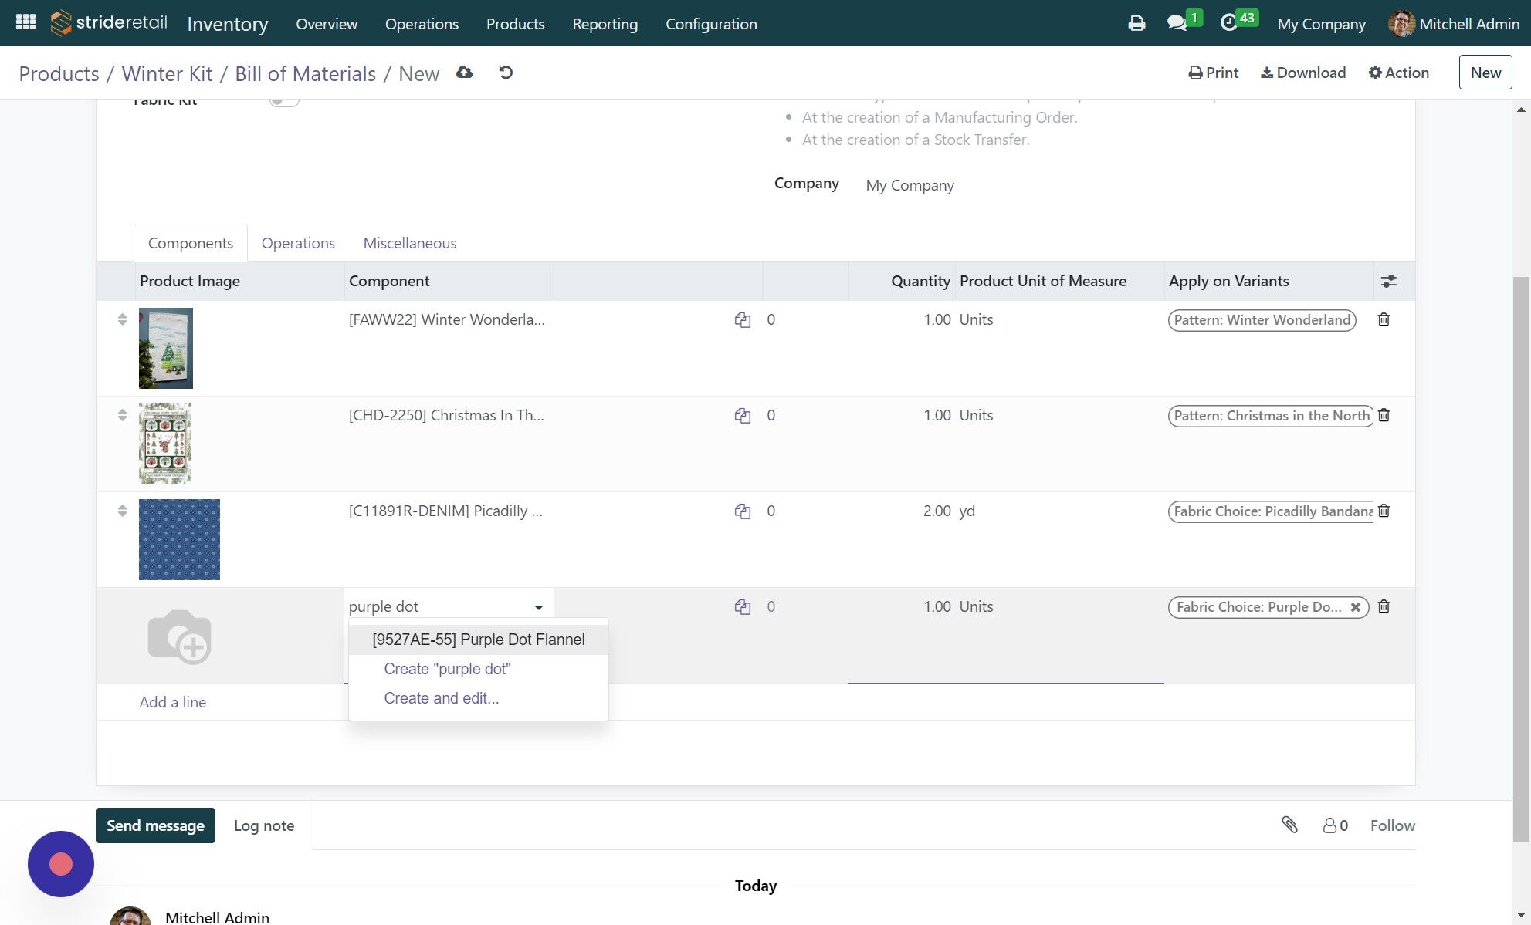
Task: Choose Create and edit option
Action: 442,698
